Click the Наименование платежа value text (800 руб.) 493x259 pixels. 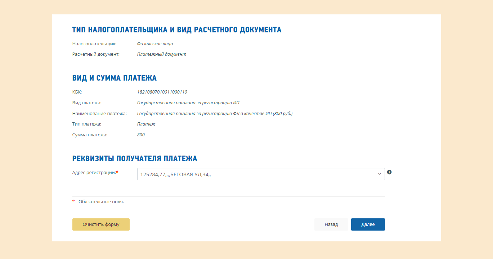coord(215,114)
